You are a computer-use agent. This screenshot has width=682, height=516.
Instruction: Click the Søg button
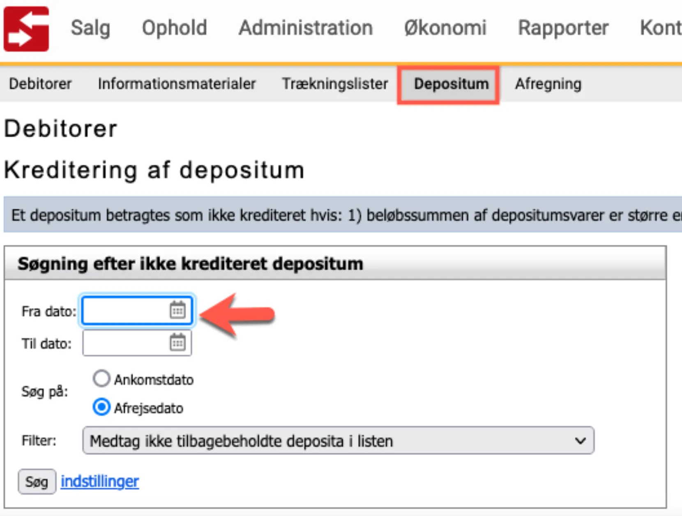[x=37, y=481]
